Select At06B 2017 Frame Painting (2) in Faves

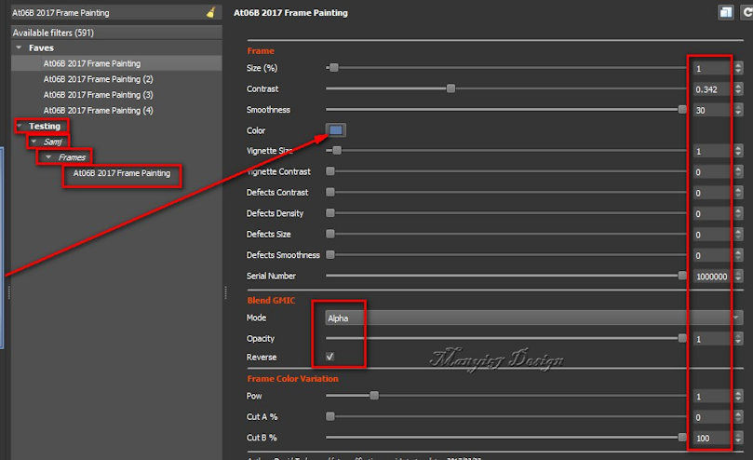98,79
